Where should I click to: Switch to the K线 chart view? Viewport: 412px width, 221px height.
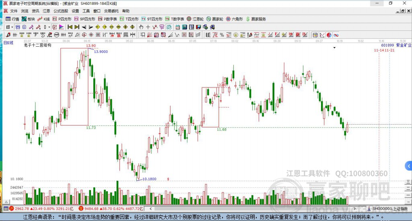[x=43, y=19]
